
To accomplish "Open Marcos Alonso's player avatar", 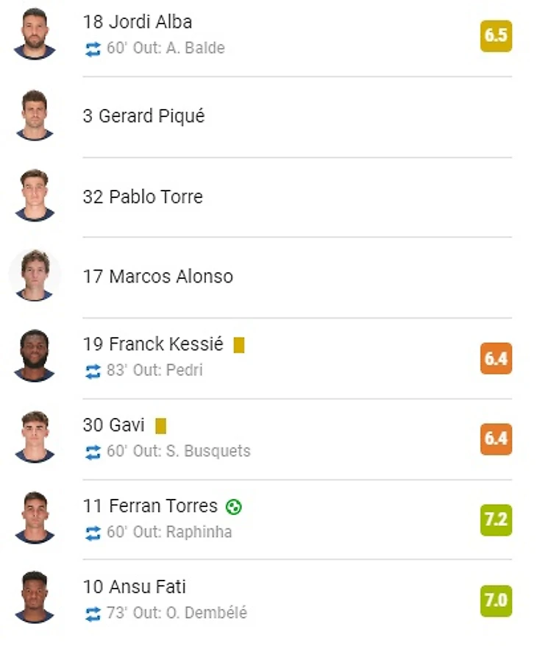I will coord(35,276).
